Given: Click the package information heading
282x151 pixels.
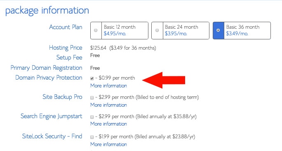Looking at the screenshot, I should 47,11.
